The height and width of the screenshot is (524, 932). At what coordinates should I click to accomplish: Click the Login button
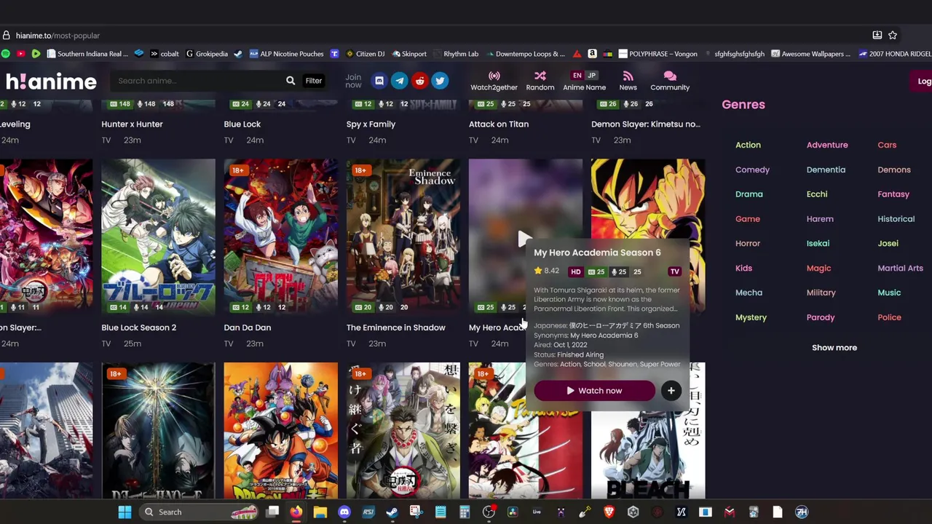pyautogui.click(x=921, y=81)
